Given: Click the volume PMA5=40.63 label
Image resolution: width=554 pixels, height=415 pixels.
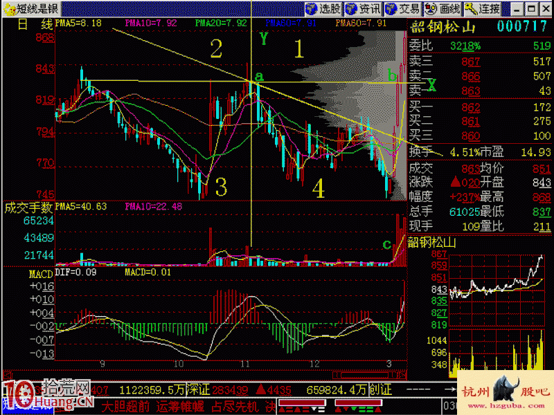Looking at the screenshot, I should click(81, 206).
